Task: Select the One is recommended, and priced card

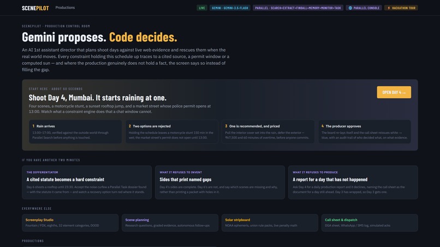Action: pos(268,132)
